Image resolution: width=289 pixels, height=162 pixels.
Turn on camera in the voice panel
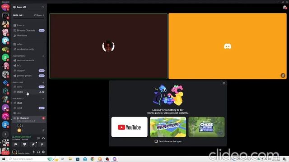click(x=16, y=144)
